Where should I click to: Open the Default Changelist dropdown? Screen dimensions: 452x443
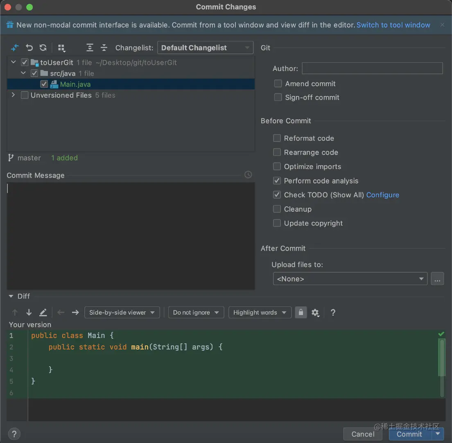(x=205, y=48)
